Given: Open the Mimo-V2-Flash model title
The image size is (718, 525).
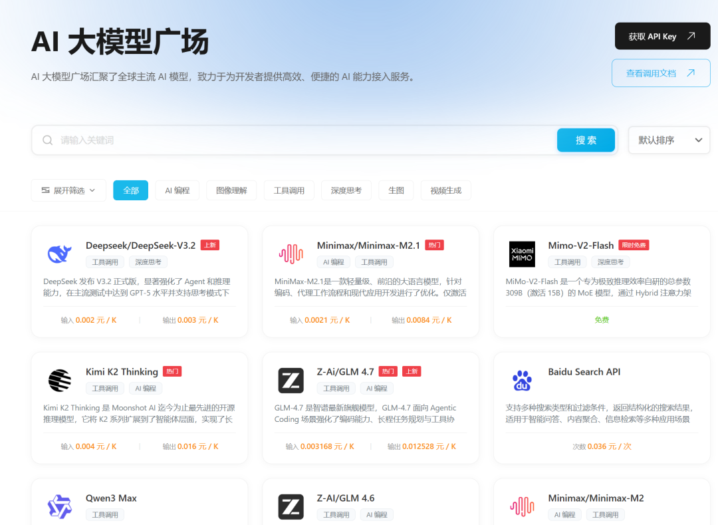Looking at the screenshot, I should (x=580, y=246).
